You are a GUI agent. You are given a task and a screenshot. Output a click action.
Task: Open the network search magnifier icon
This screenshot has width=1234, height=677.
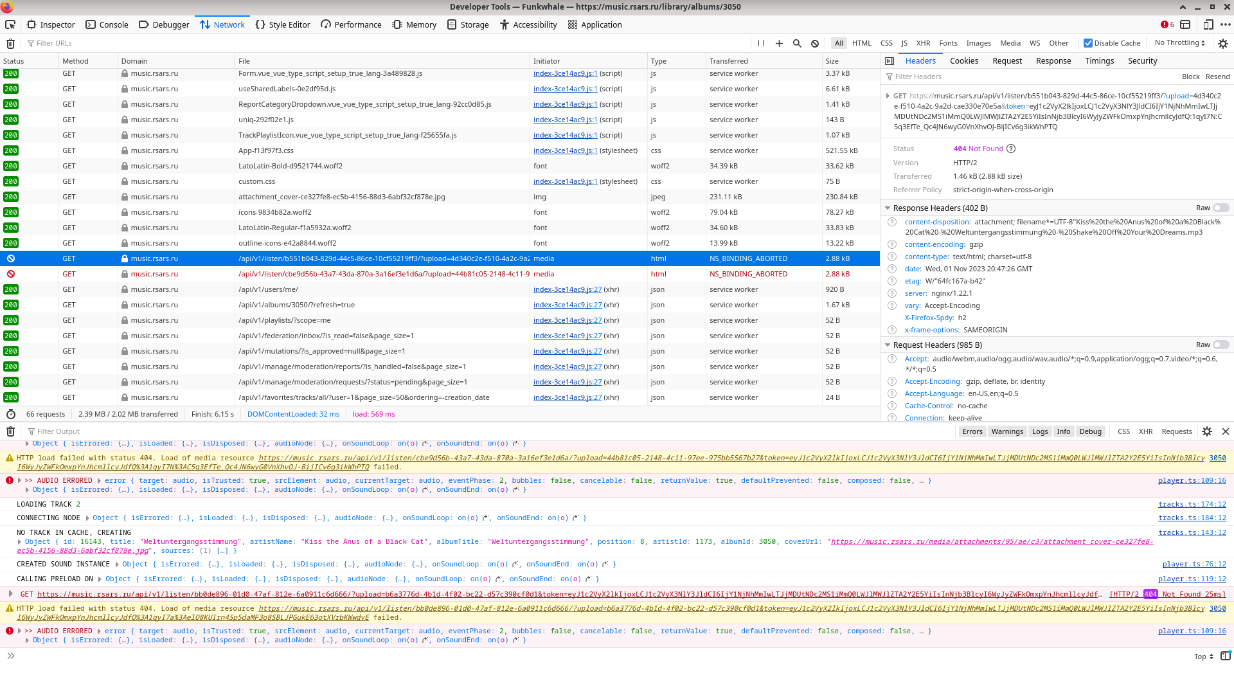[797, 43]
